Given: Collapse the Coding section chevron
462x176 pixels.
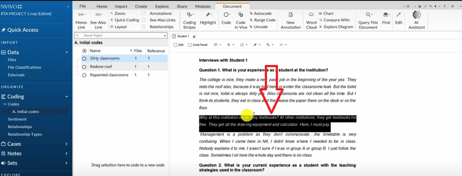Looking at the screenshot, I should [67, 97].
